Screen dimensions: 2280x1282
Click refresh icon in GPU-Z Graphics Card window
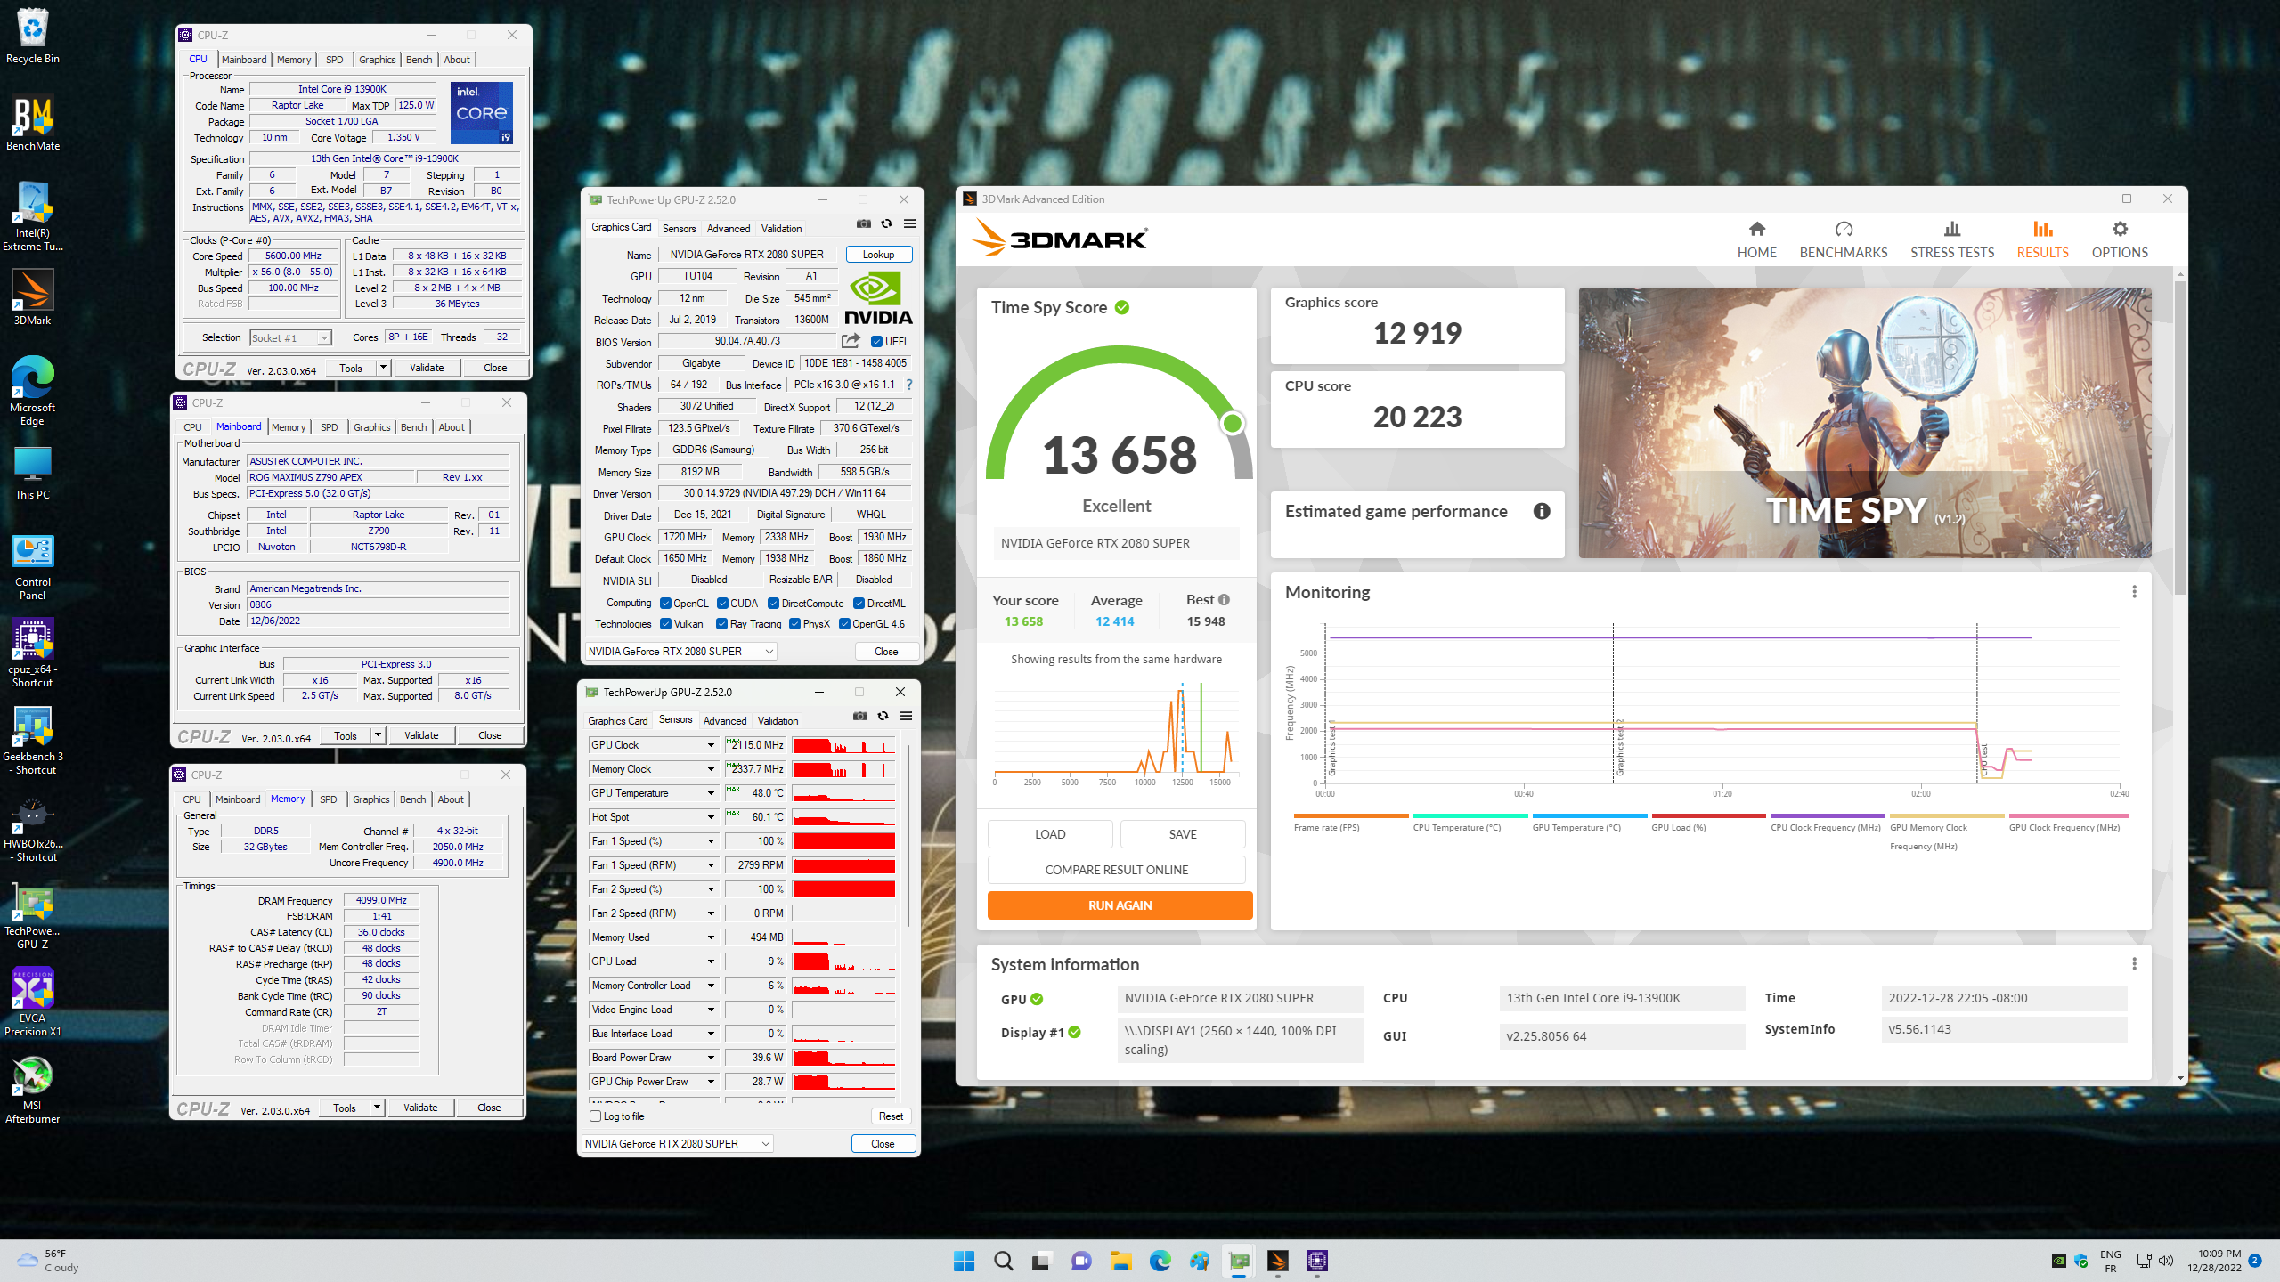pyautogui.click(x=886, y=224)
